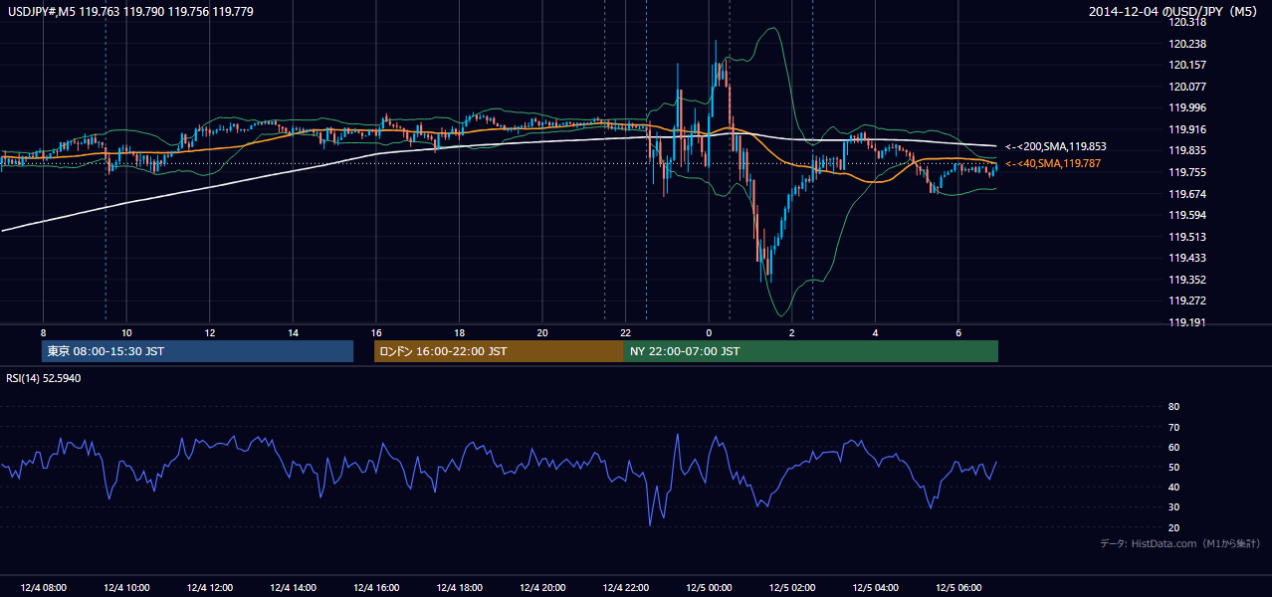Image resolution: width=1272 pixels, height=597 pixels.
Task: Click the 2014-12-04 USD/JPY (M5) heading
Action: point(1174,11)
